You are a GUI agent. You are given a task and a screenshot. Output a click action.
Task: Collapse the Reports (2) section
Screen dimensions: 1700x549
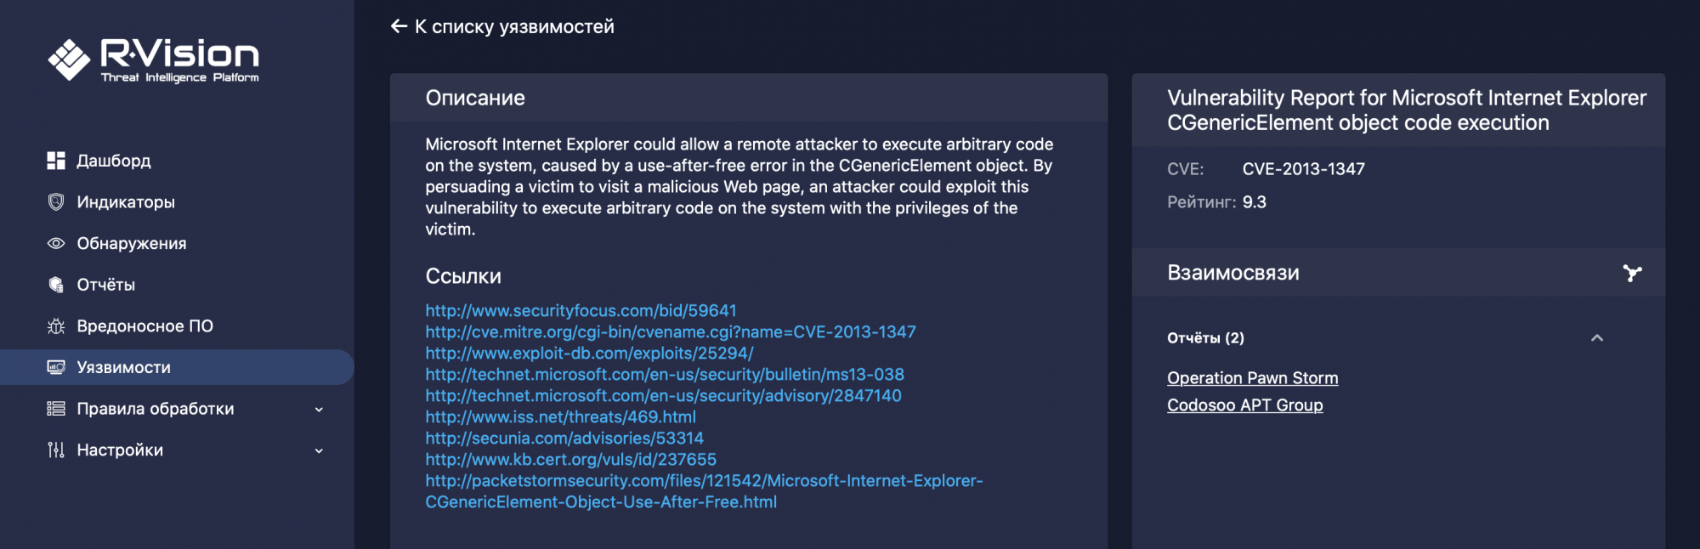[1597, 338]
